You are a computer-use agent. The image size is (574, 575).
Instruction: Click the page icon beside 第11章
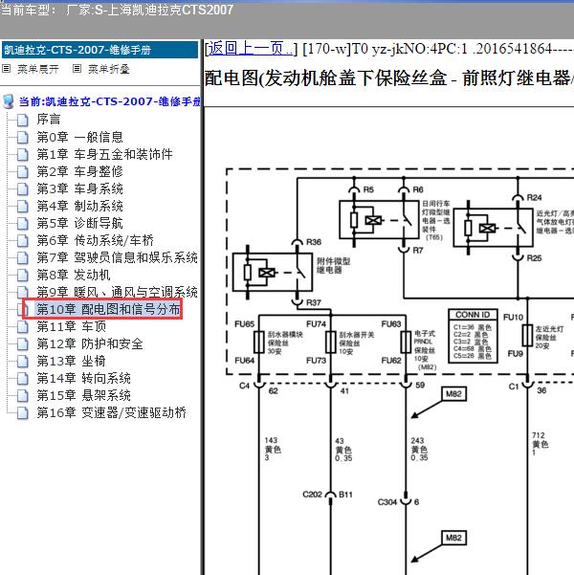(23, 327)
